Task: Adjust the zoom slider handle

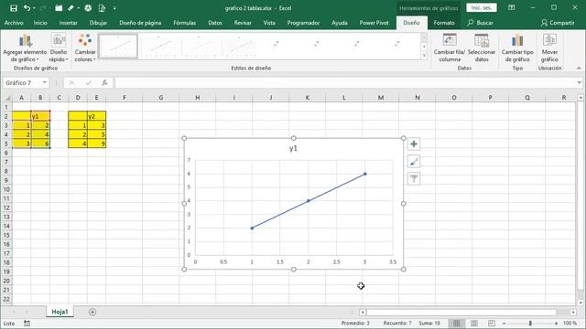Action: pos(530,324)
